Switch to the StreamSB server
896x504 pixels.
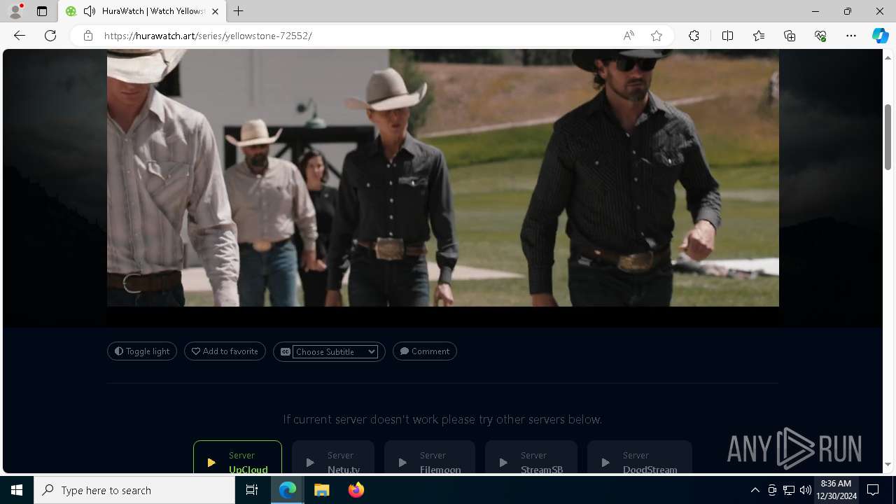pos(531,457)
